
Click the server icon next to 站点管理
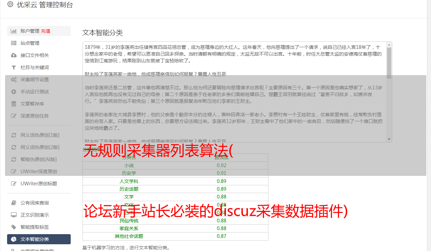(14, 43)
